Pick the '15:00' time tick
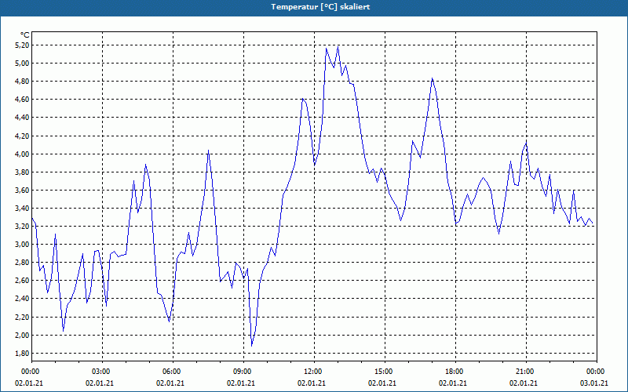 click(385, 372)
